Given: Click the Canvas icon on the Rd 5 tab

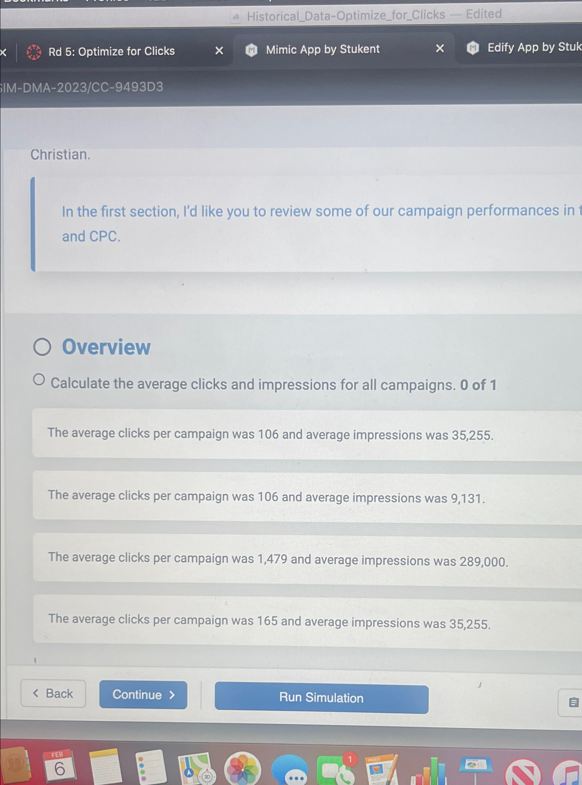Looking at the screenshot, I should point(34,51).
